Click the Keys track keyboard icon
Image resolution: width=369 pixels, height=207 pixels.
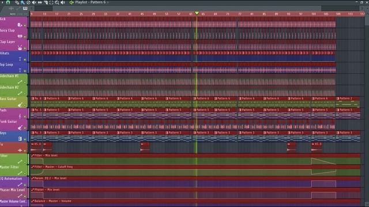20,139
